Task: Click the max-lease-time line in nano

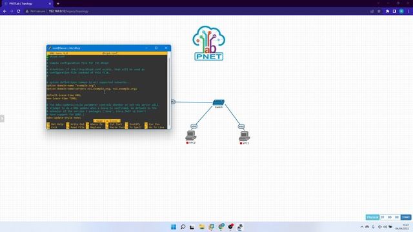Action: [x=62, y=99]
